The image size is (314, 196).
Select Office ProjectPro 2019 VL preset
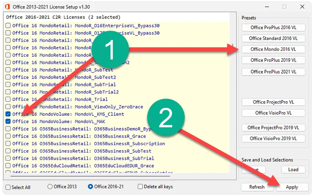point(273,128)
